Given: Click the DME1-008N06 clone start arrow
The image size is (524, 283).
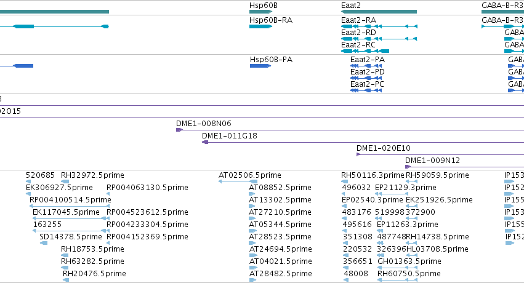Looking at the screenshot, I should click(x=179, y=130).
